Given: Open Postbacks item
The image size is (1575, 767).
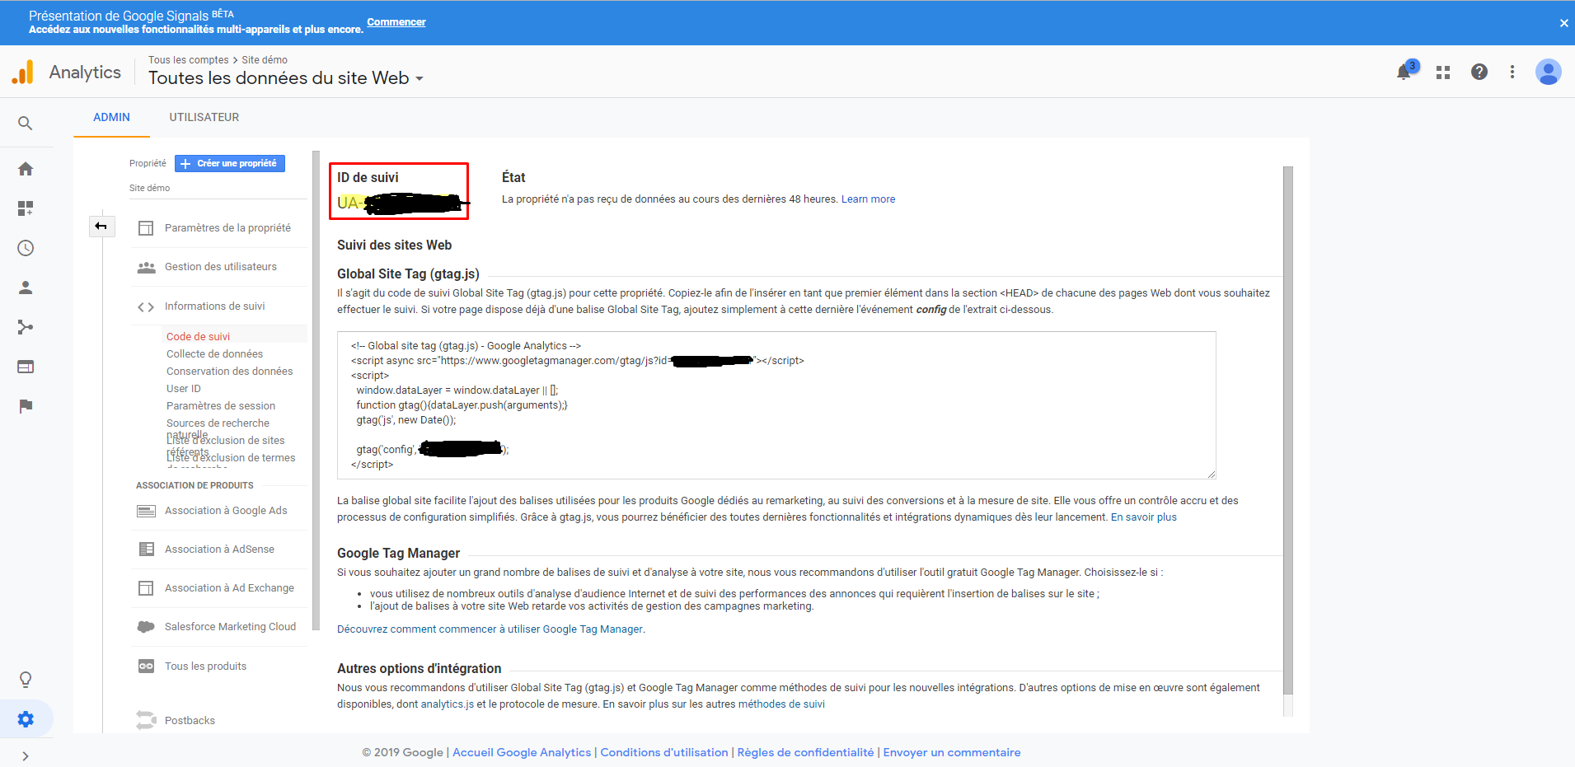Looking at the screenshot, I should click(190, 721).
